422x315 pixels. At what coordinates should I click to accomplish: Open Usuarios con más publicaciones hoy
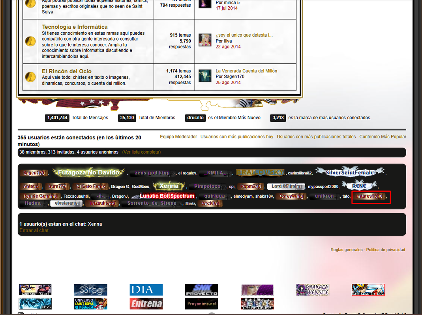tap(237, 137)
